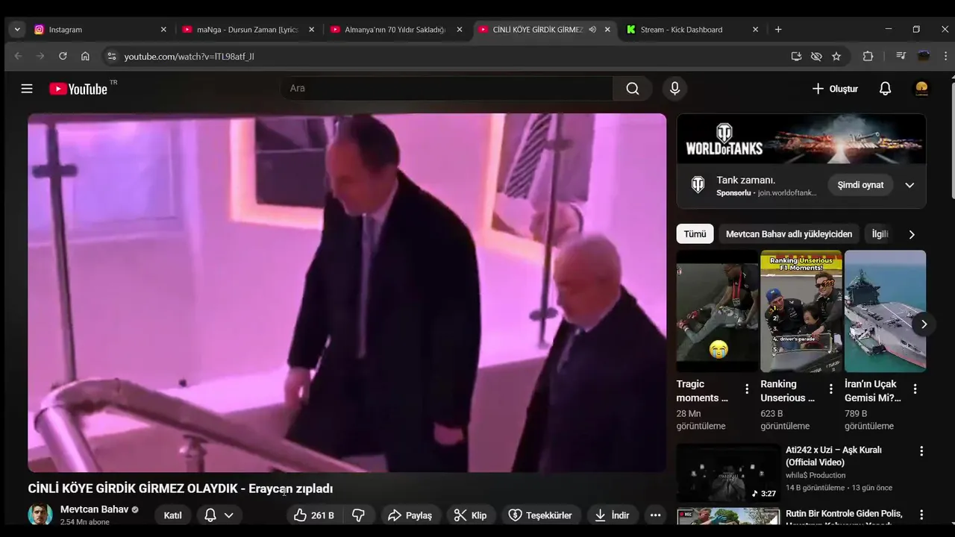Send thanks with Teşekkürler button
Screen dimensions: 955x537
point(541,515)
